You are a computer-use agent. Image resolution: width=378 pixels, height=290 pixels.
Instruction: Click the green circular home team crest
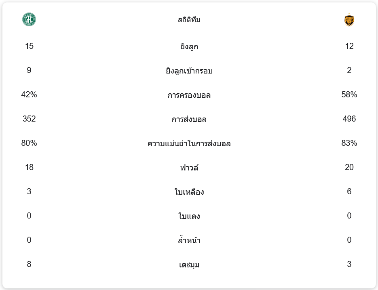29,19
